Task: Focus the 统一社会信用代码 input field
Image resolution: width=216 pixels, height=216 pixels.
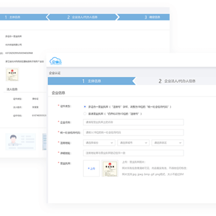Action: 133,133
